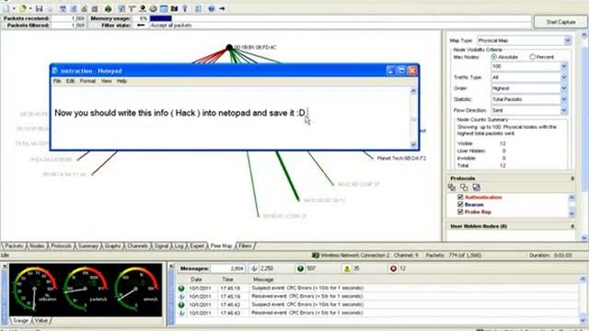This screenshot has width=589, height=331.
Task: Click the Start Capture button
Action: tap(560, 22)
